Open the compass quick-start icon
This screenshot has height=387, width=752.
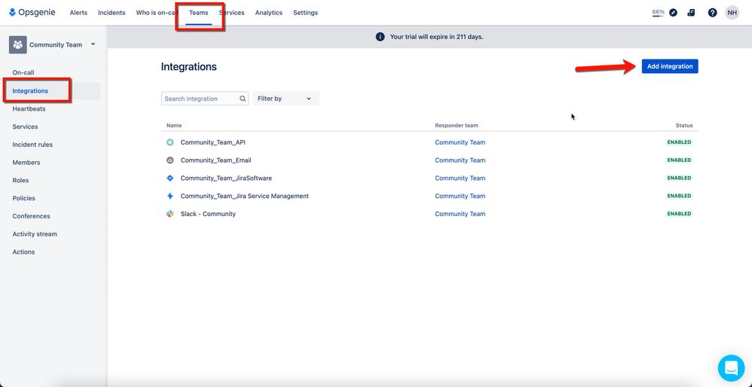[674, 13]
